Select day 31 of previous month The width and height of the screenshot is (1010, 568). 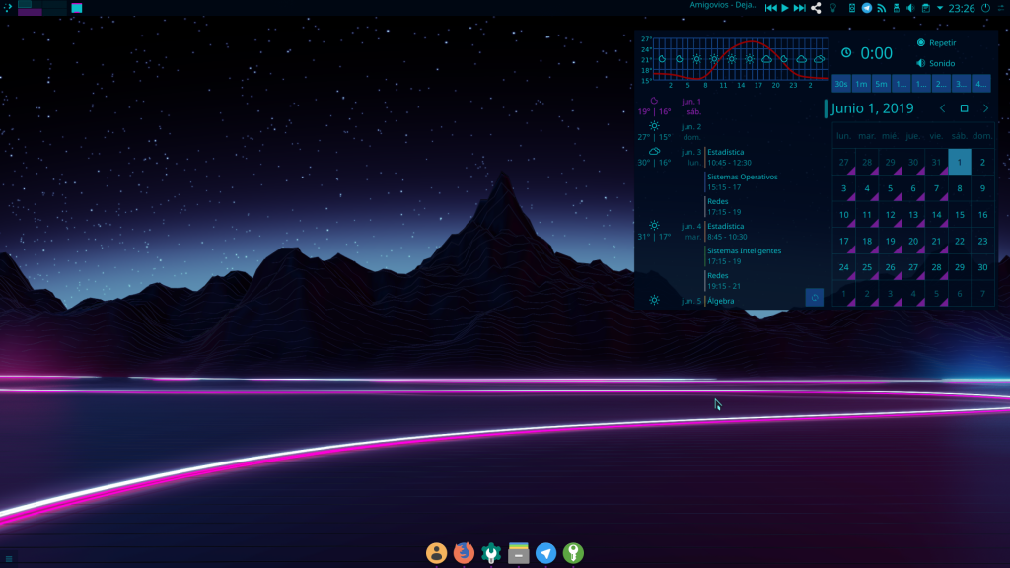tap(936, 163)
